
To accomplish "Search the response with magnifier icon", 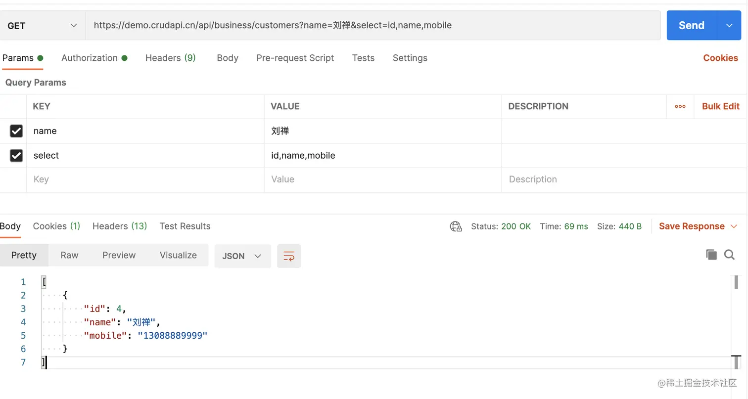I will point(729,255).
